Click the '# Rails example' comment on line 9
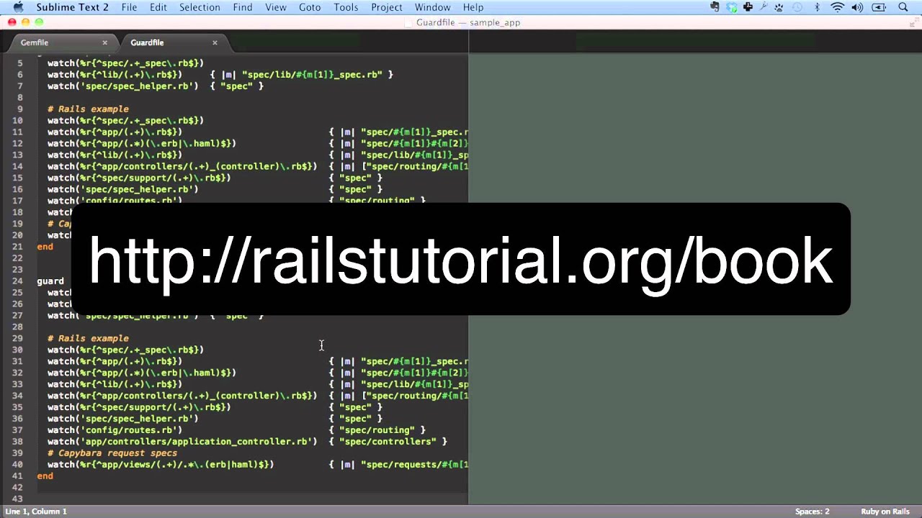The height and width of the screenshot is (518, 922). coord(88,109)
